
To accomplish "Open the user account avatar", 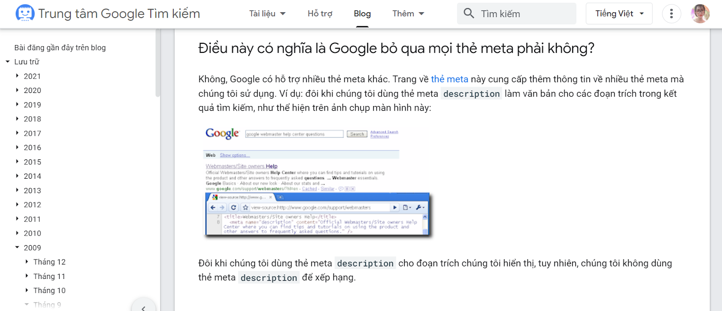I will [700, 14].
